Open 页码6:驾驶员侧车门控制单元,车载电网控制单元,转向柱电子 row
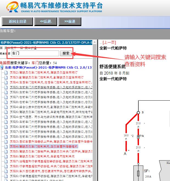170x181 pixels. [51, 112]
